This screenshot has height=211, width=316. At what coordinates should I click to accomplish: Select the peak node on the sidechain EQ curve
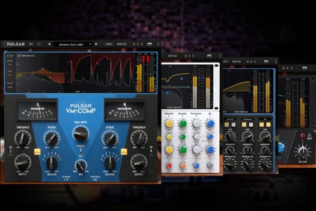click(x=43, y=69)
